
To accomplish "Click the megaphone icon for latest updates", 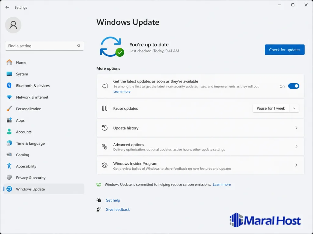I will pos(105,86).
